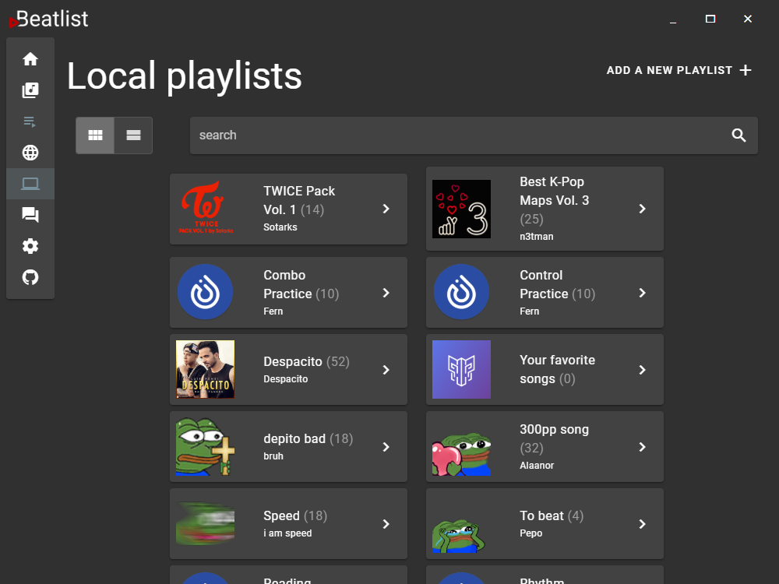Open 'depito bad (18)' title text

(308, 438)
